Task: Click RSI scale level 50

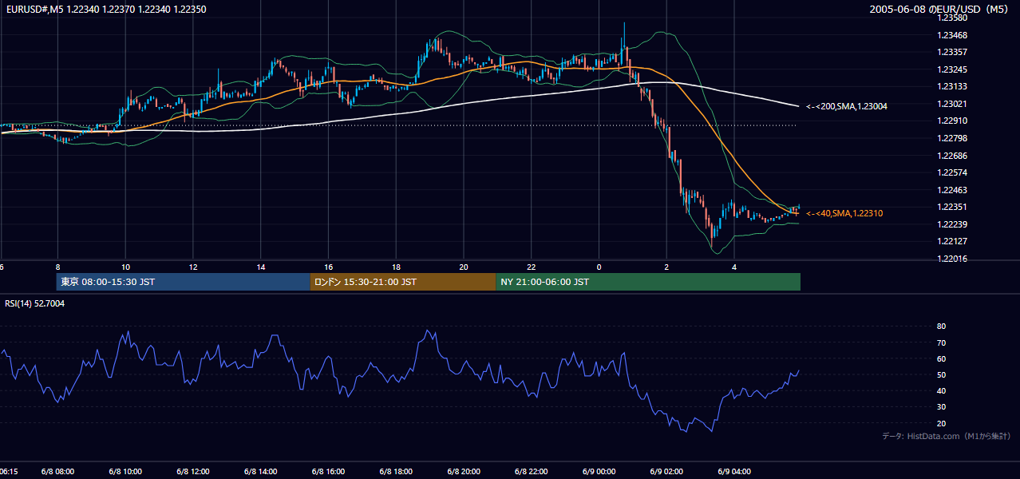Action: coord(941,374)
